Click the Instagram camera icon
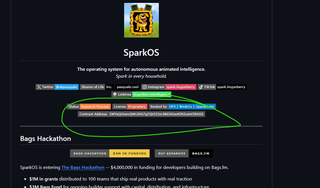 point(144,87)
